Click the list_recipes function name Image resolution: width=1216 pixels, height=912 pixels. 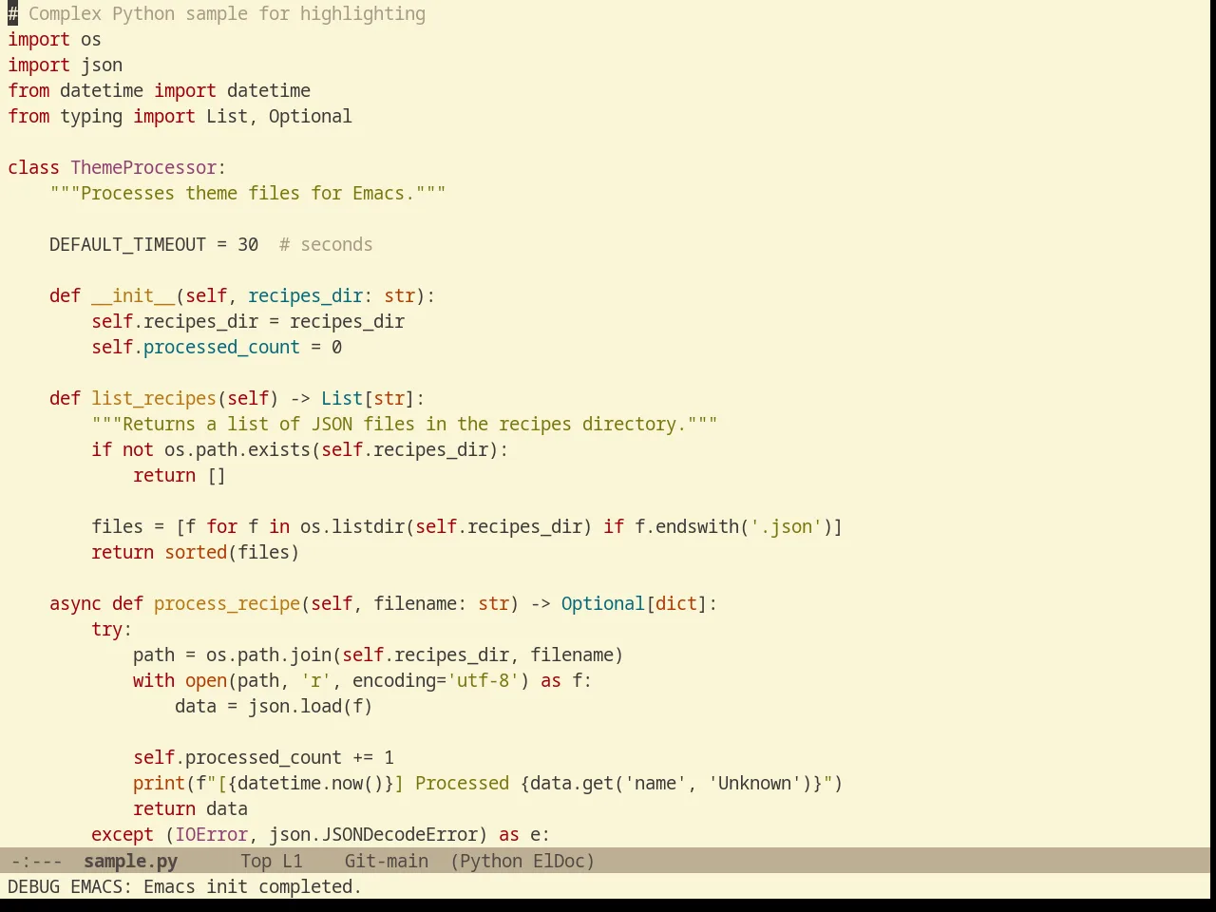coord(154,398)
